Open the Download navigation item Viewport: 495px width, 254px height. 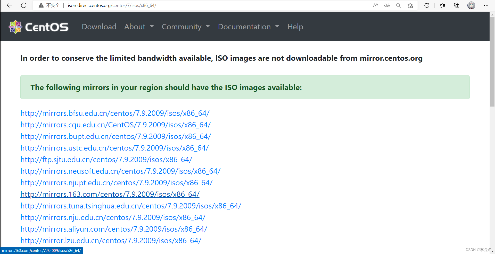[99, 27]
